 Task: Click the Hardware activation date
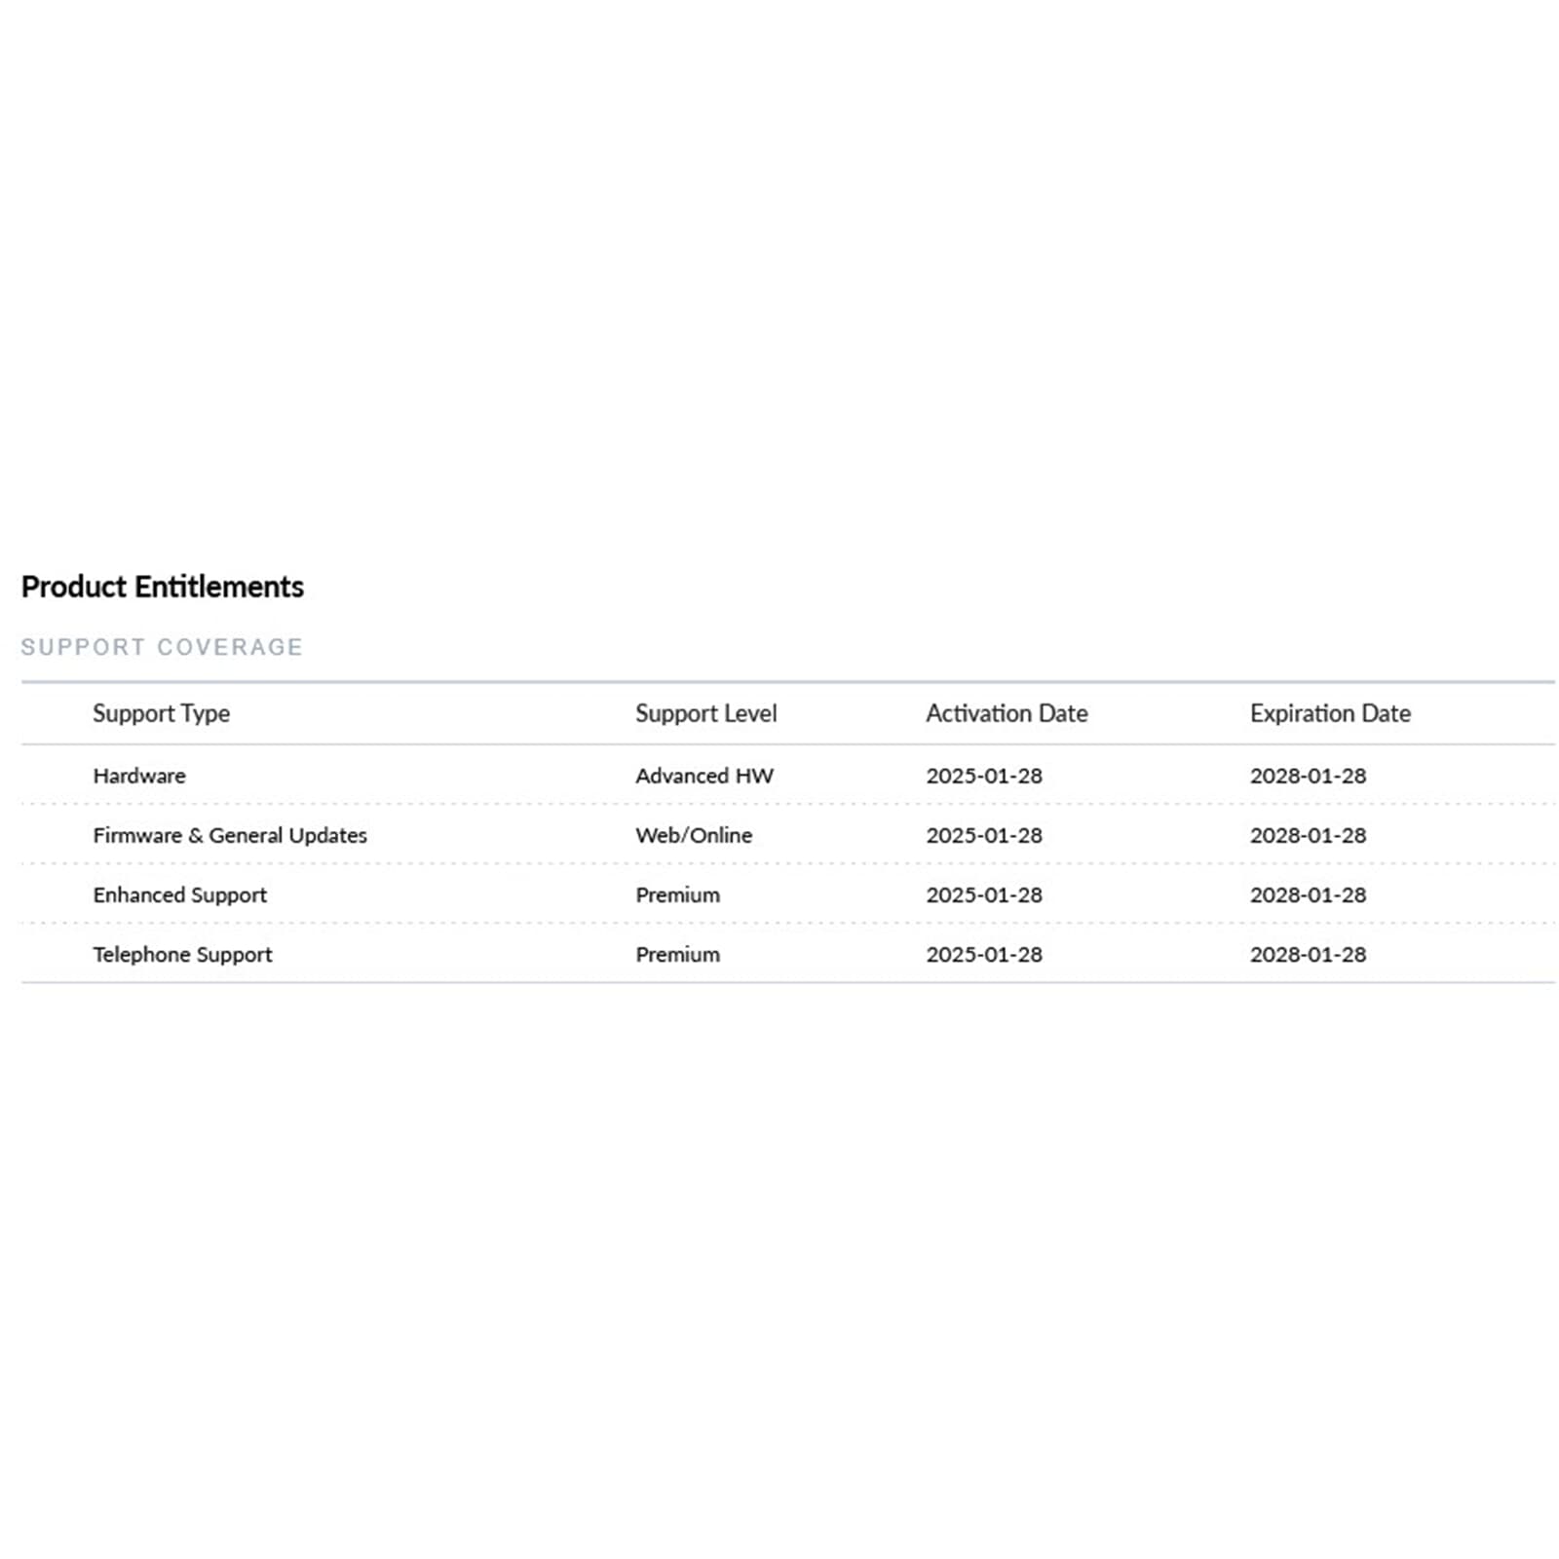[983, 776]
